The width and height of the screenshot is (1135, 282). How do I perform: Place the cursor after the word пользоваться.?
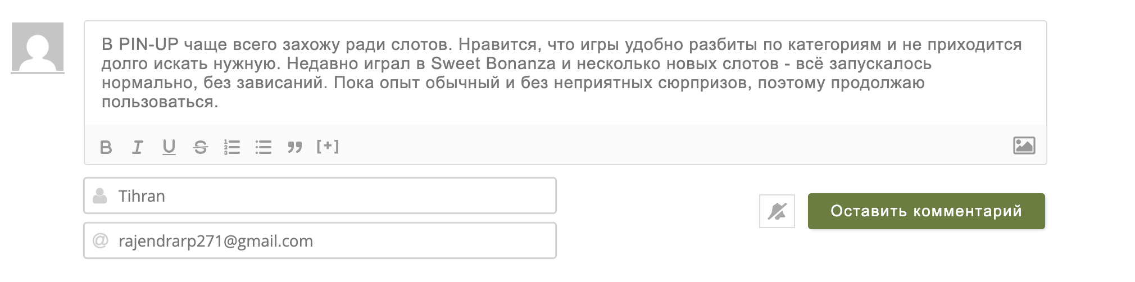coord(219,102)
